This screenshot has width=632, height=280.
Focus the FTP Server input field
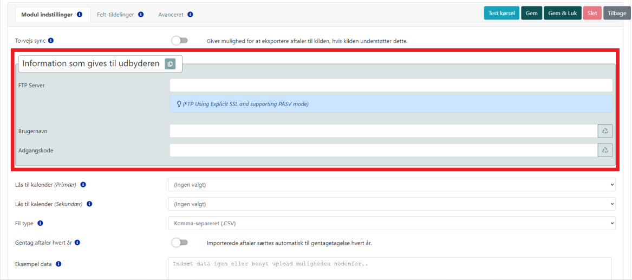coord(391,86)
